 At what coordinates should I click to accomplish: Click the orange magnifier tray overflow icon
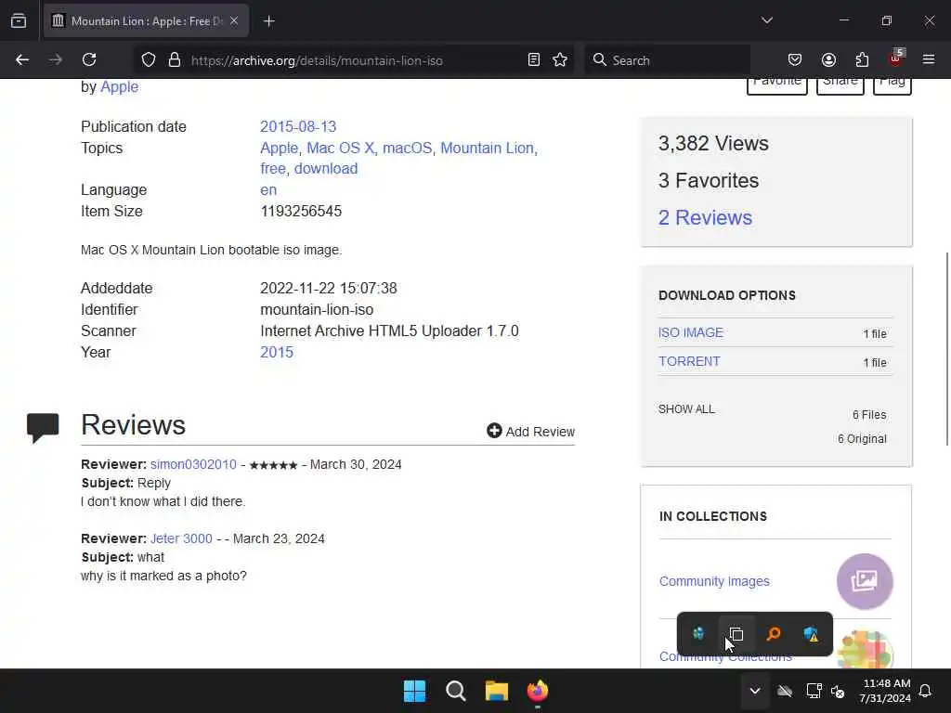click(774, 633)
